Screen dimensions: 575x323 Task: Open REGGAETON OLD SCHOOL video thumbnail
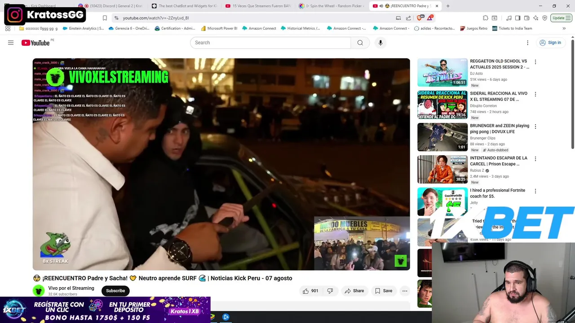coord(442,72)
